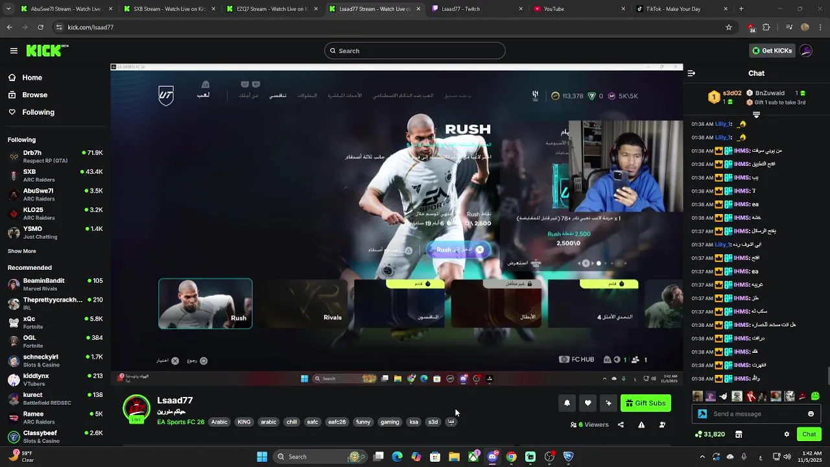The width and height of the screenshot is (830, 467).
Task: Switch to the YouTube browser tab
Action: (580, 9)
